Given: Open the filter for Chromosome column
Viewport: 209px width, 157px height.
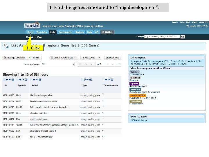Looking at the screenshot, I should point(109,80).
